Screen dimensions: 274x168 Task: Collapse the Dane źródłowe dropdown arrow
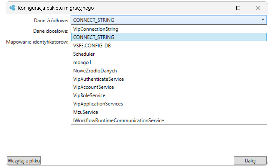click(262, 20)
